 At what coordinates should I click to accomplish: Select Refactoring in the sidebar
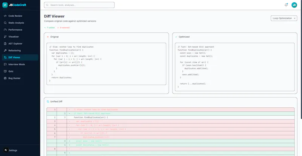pos(20,51)
